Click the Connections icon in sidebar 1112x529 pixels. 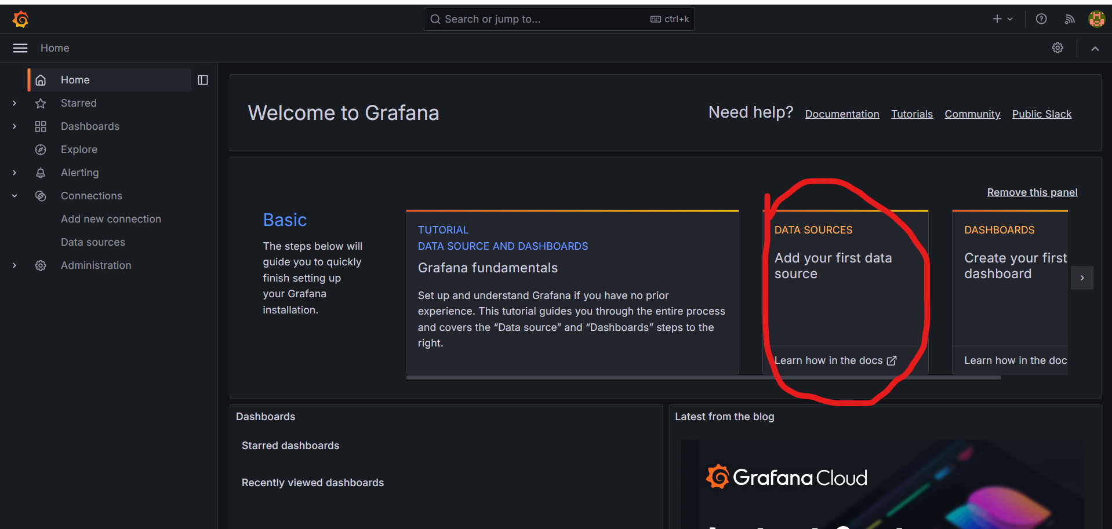pos(41,196)
